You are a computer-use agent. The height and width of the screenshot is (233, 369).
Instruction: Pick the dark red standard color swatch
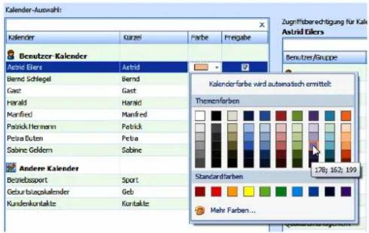point(200,191)
